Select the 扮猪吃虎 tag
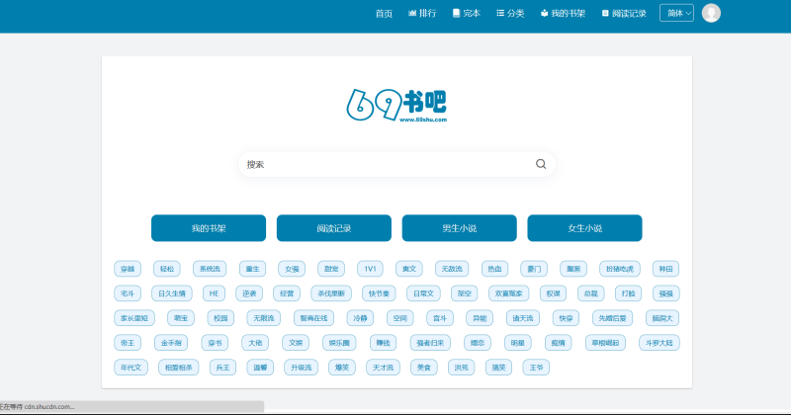This screenshot has height=415, width=791. (x=620, y=269)
